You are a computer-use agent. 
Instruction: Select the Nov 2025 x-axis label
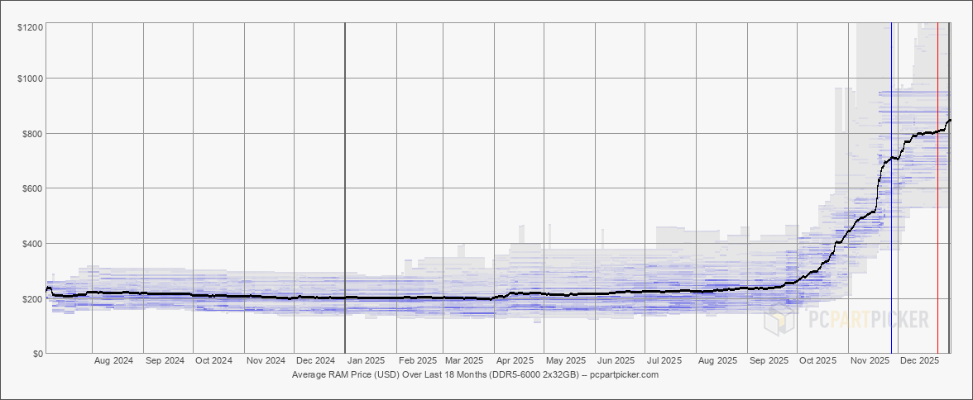pos(870,361)
